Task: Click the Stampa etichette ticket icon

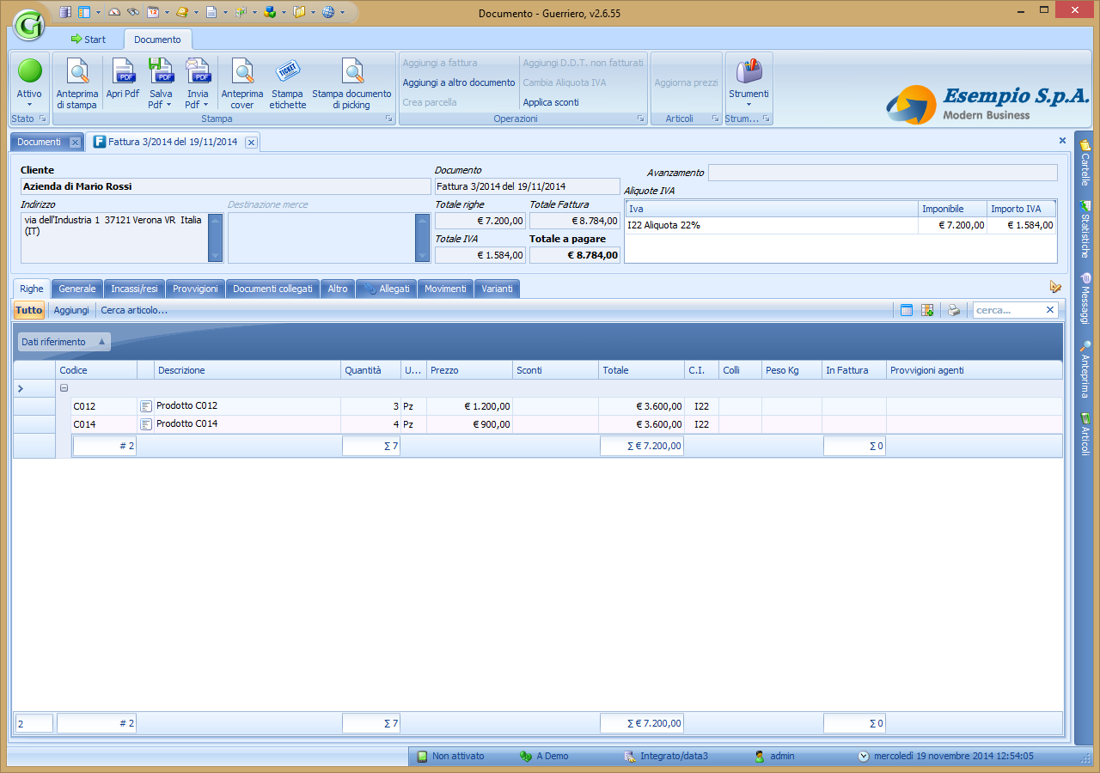Action: click(x=287, y=70)
